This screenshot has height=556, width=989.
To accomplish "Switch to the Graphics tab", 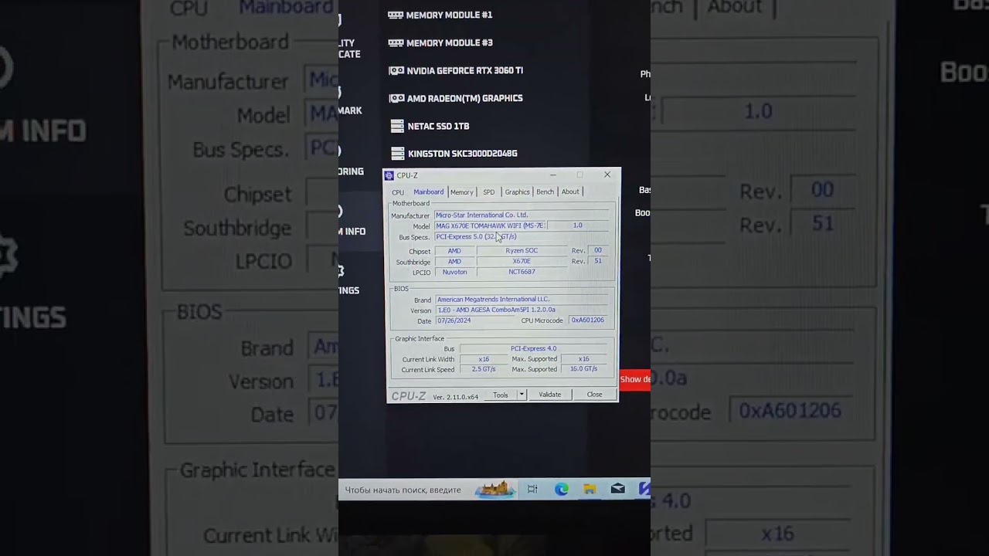I will pos(517,192).
